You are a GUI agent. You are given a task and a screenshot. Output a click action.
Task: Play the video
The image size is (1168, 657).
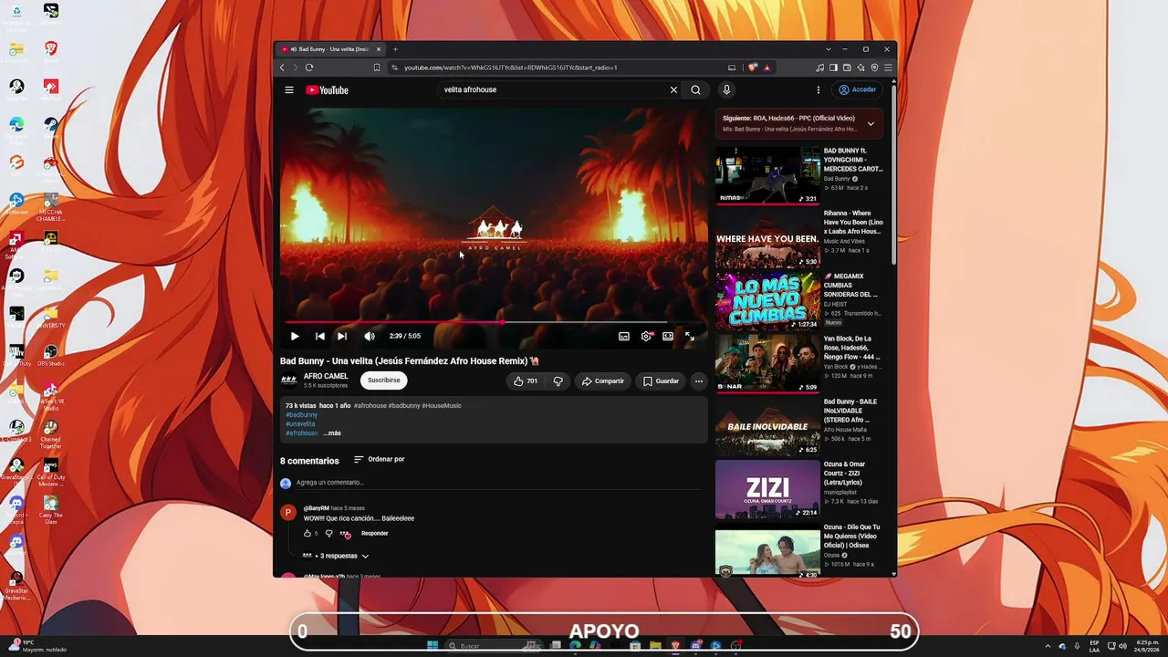295,336
